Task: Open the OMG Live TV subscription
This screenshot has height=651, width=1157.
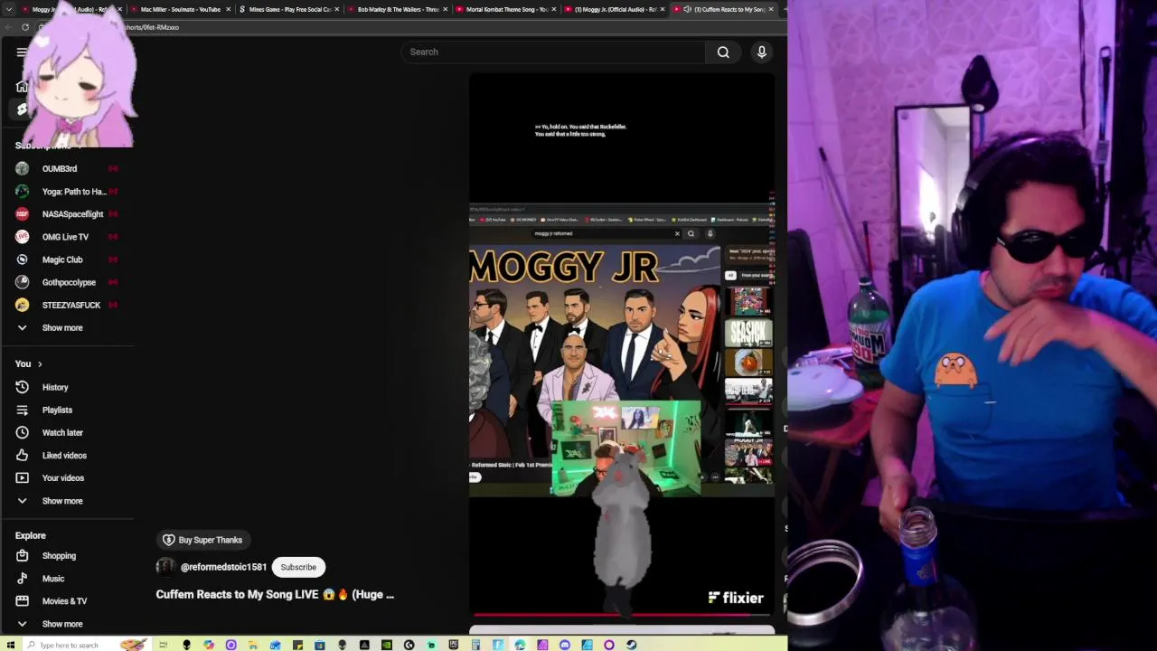Action: pyautogui.click(x=67, y=236)
